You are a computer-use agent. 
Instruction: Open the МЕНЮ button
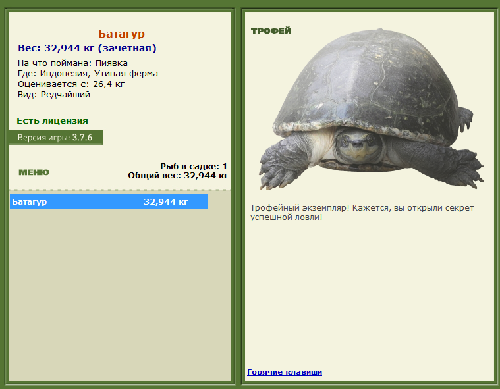click(34, 172)
